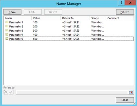Click the grayed Edit... button
Image resolution: width=137 pixels, height=106 pixels.
coord(33,12)
